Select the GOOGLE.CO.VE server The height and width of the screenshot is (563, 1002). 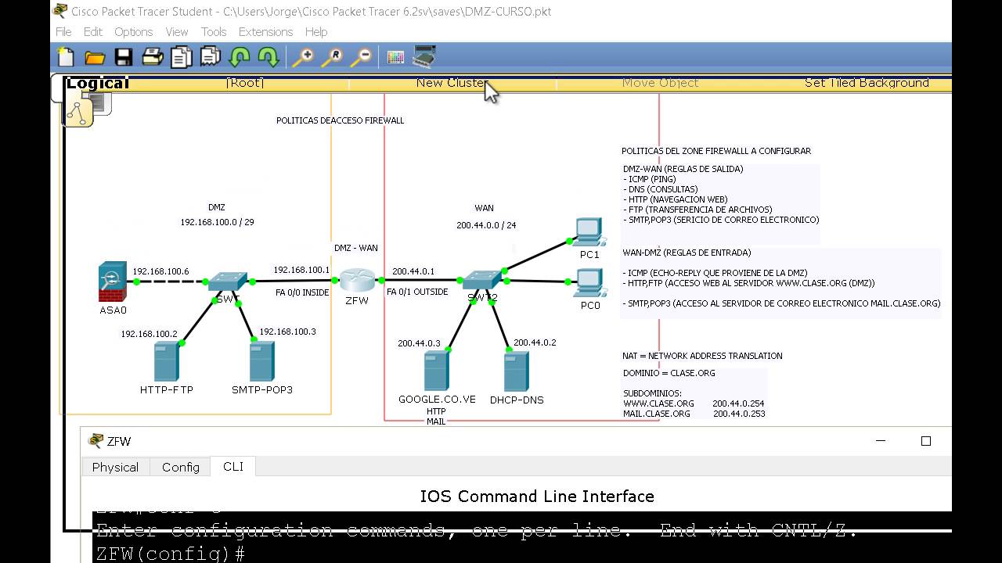[x=436, y=371]
